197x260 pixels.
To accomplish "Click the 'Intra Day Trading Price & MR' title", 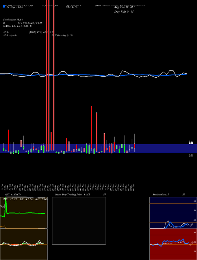I will [x=72, y=195].
